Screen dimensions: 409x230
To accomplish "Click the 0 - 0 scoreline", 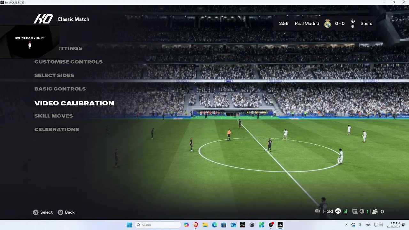I will [x=340, y=23].
